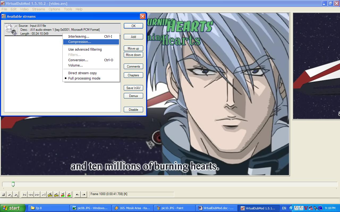The image size is (340, 212).
Task: Open the Streams menu
Action: [x=39, y=9]
